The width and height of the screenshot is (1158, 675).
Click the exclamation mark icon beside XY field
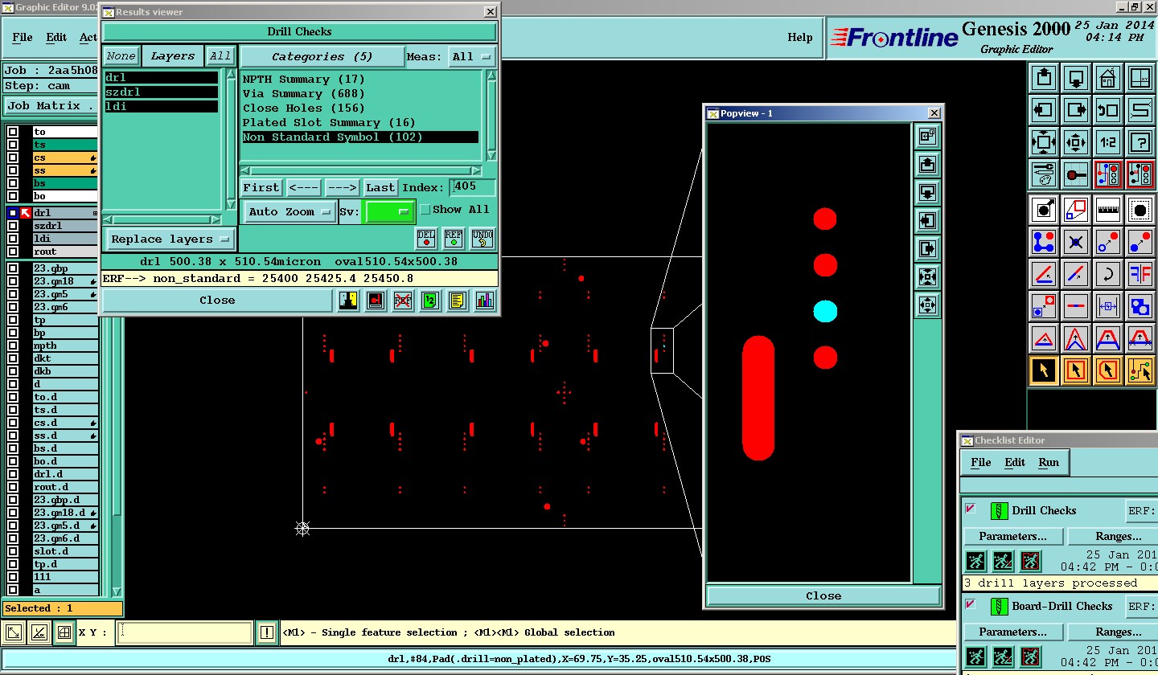(x=267, y=632)
